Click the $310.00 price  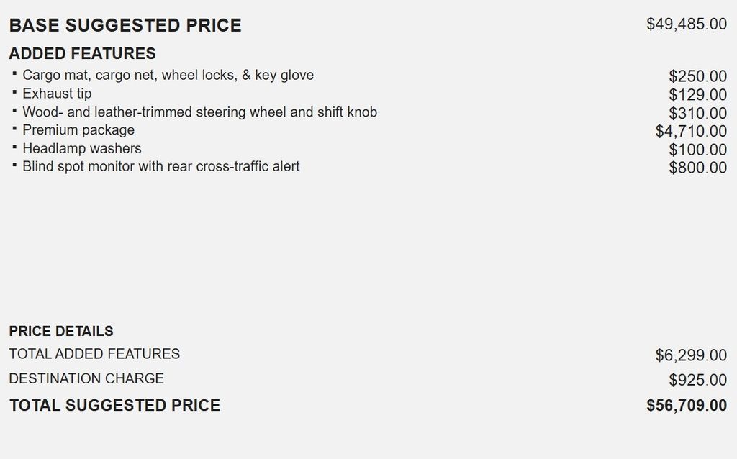pos(697,113)
